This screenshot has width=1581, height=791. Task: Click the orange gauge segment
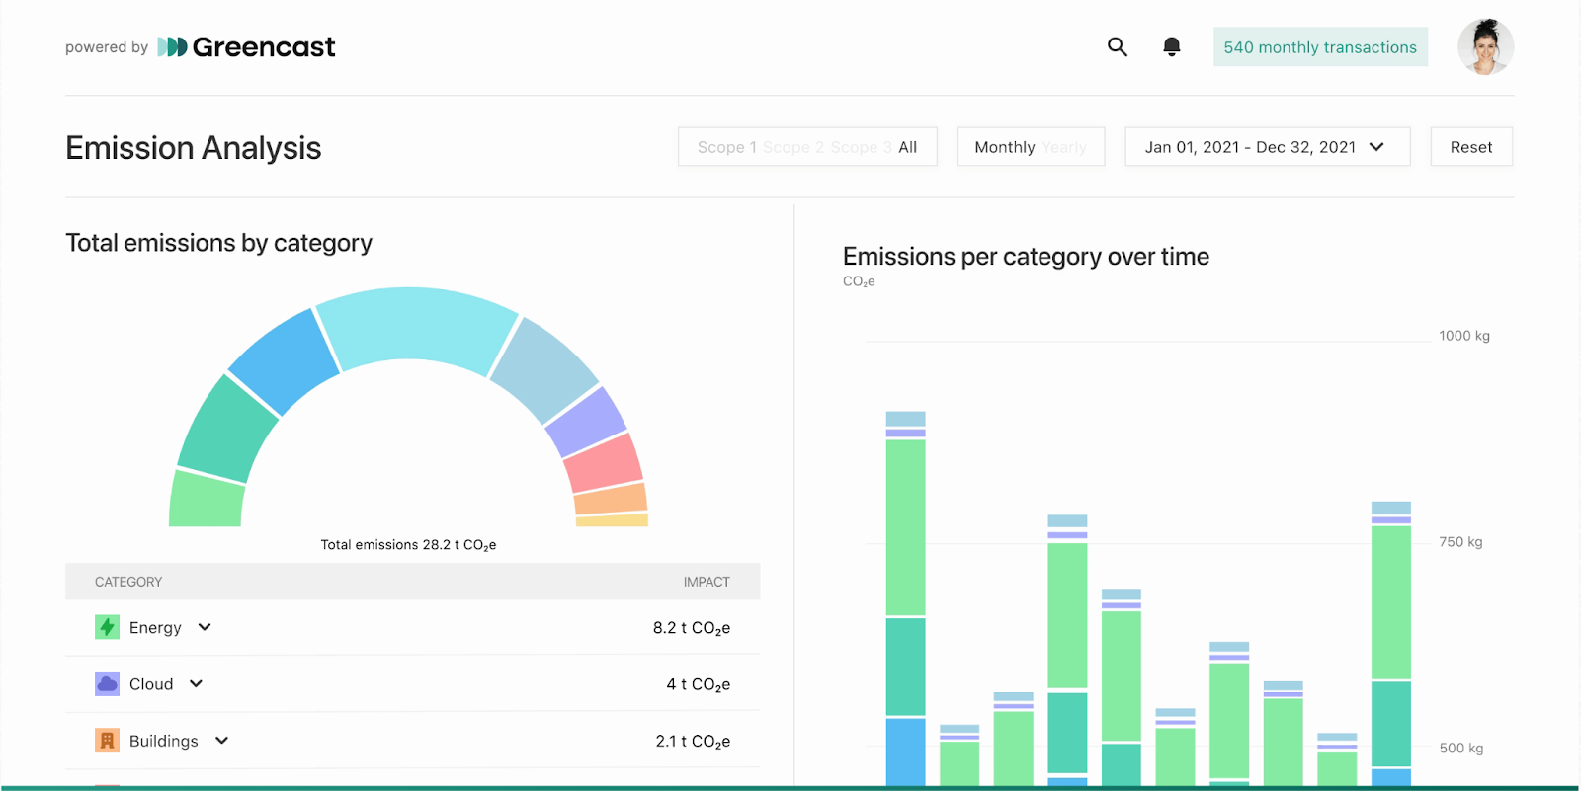(611, 500)
